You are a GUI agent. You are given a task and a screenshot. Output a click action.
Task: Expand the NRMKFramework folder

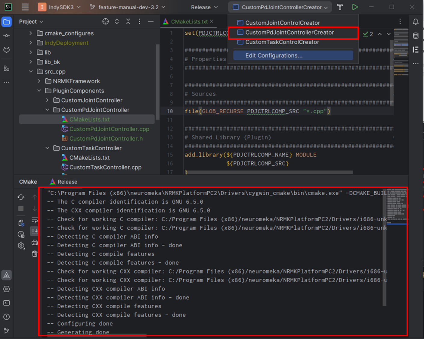[39, 81]
